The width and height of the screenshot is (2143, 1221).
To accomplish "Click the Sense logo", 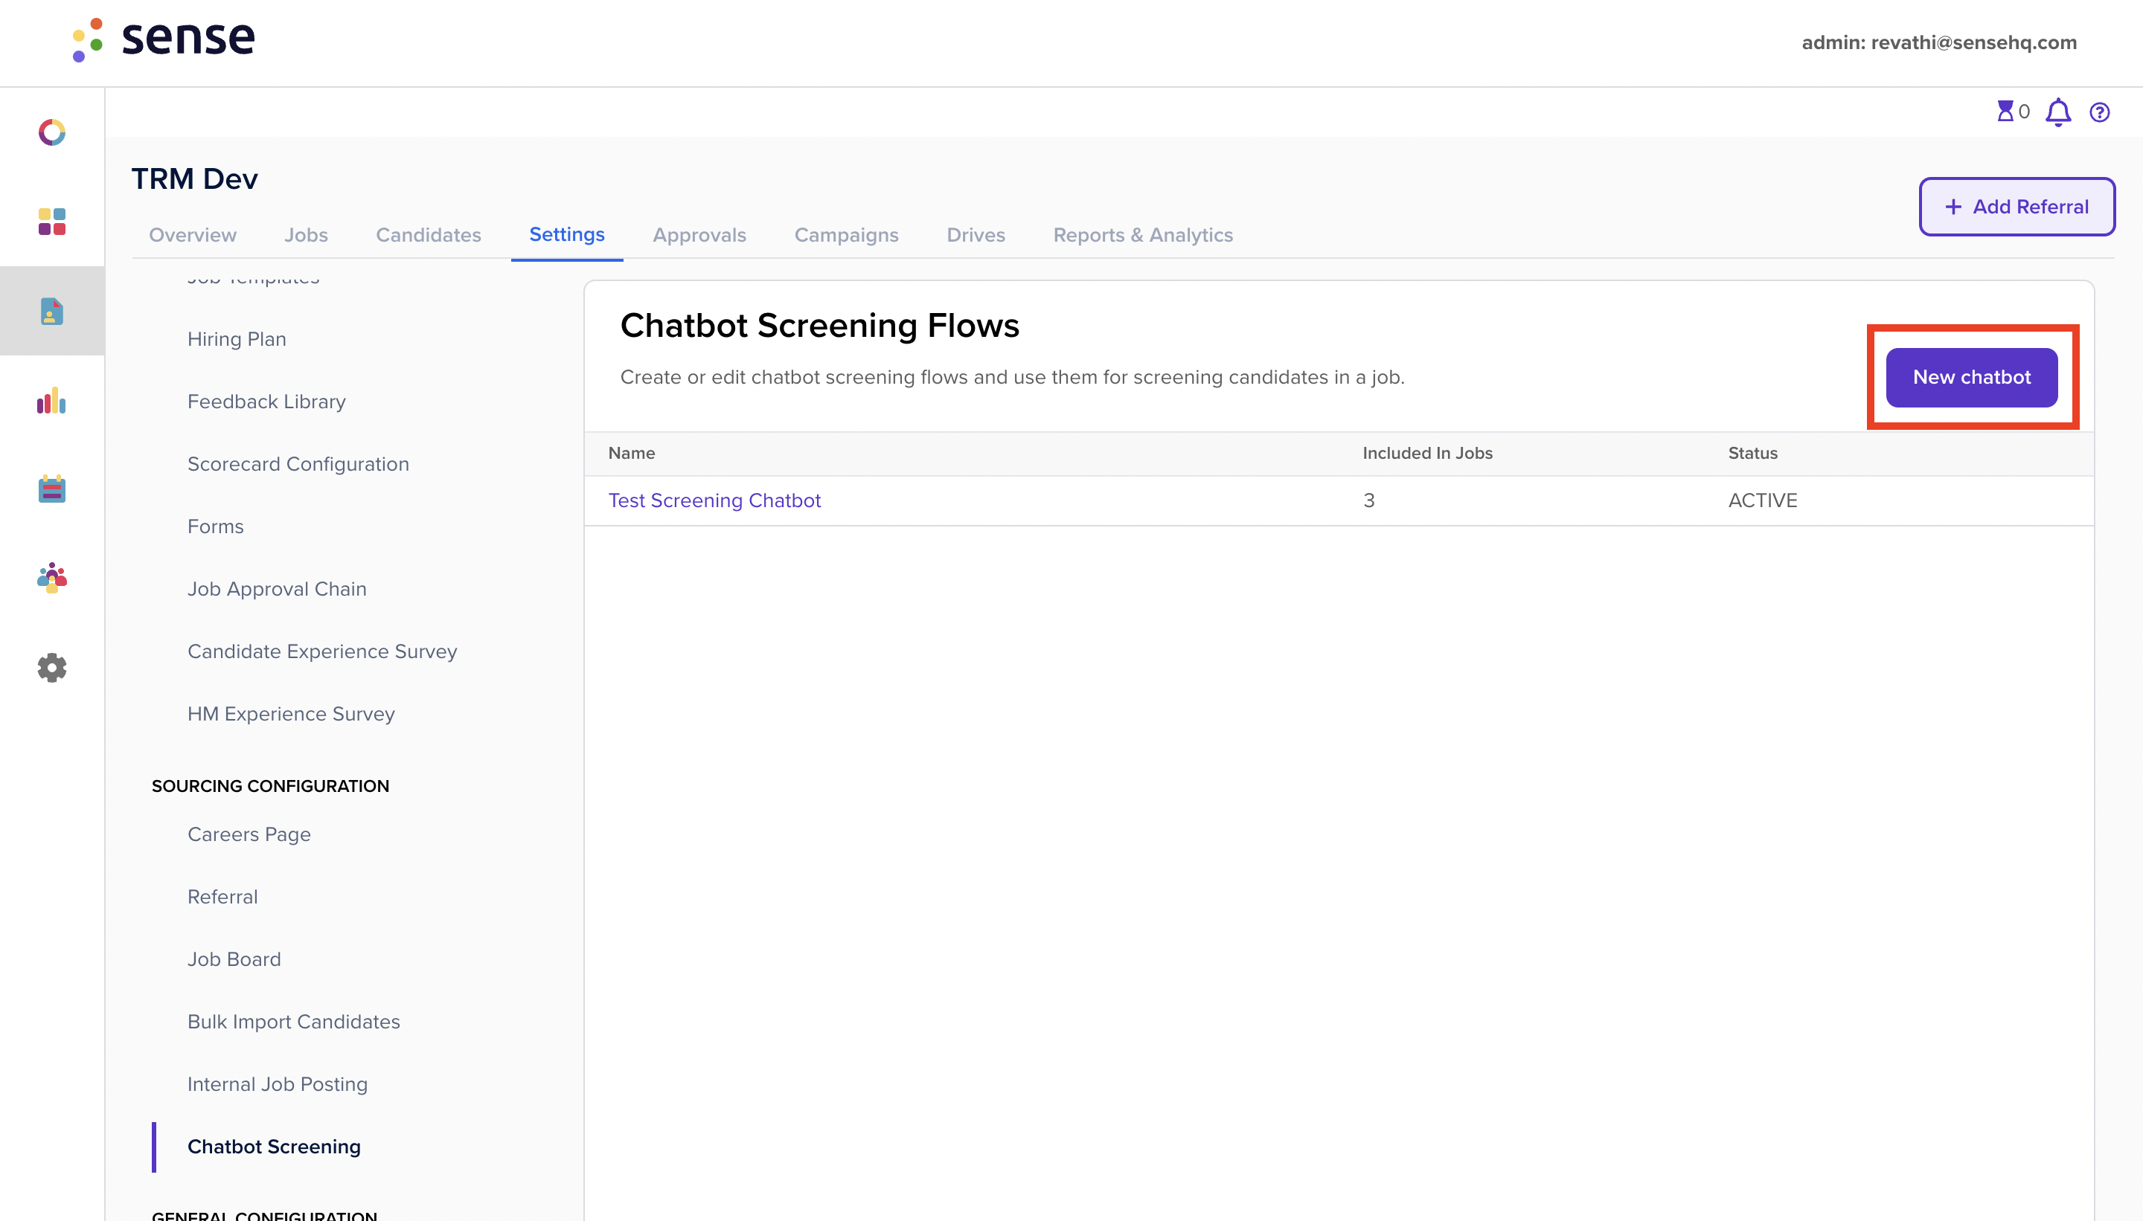I will tap(164, 39).
